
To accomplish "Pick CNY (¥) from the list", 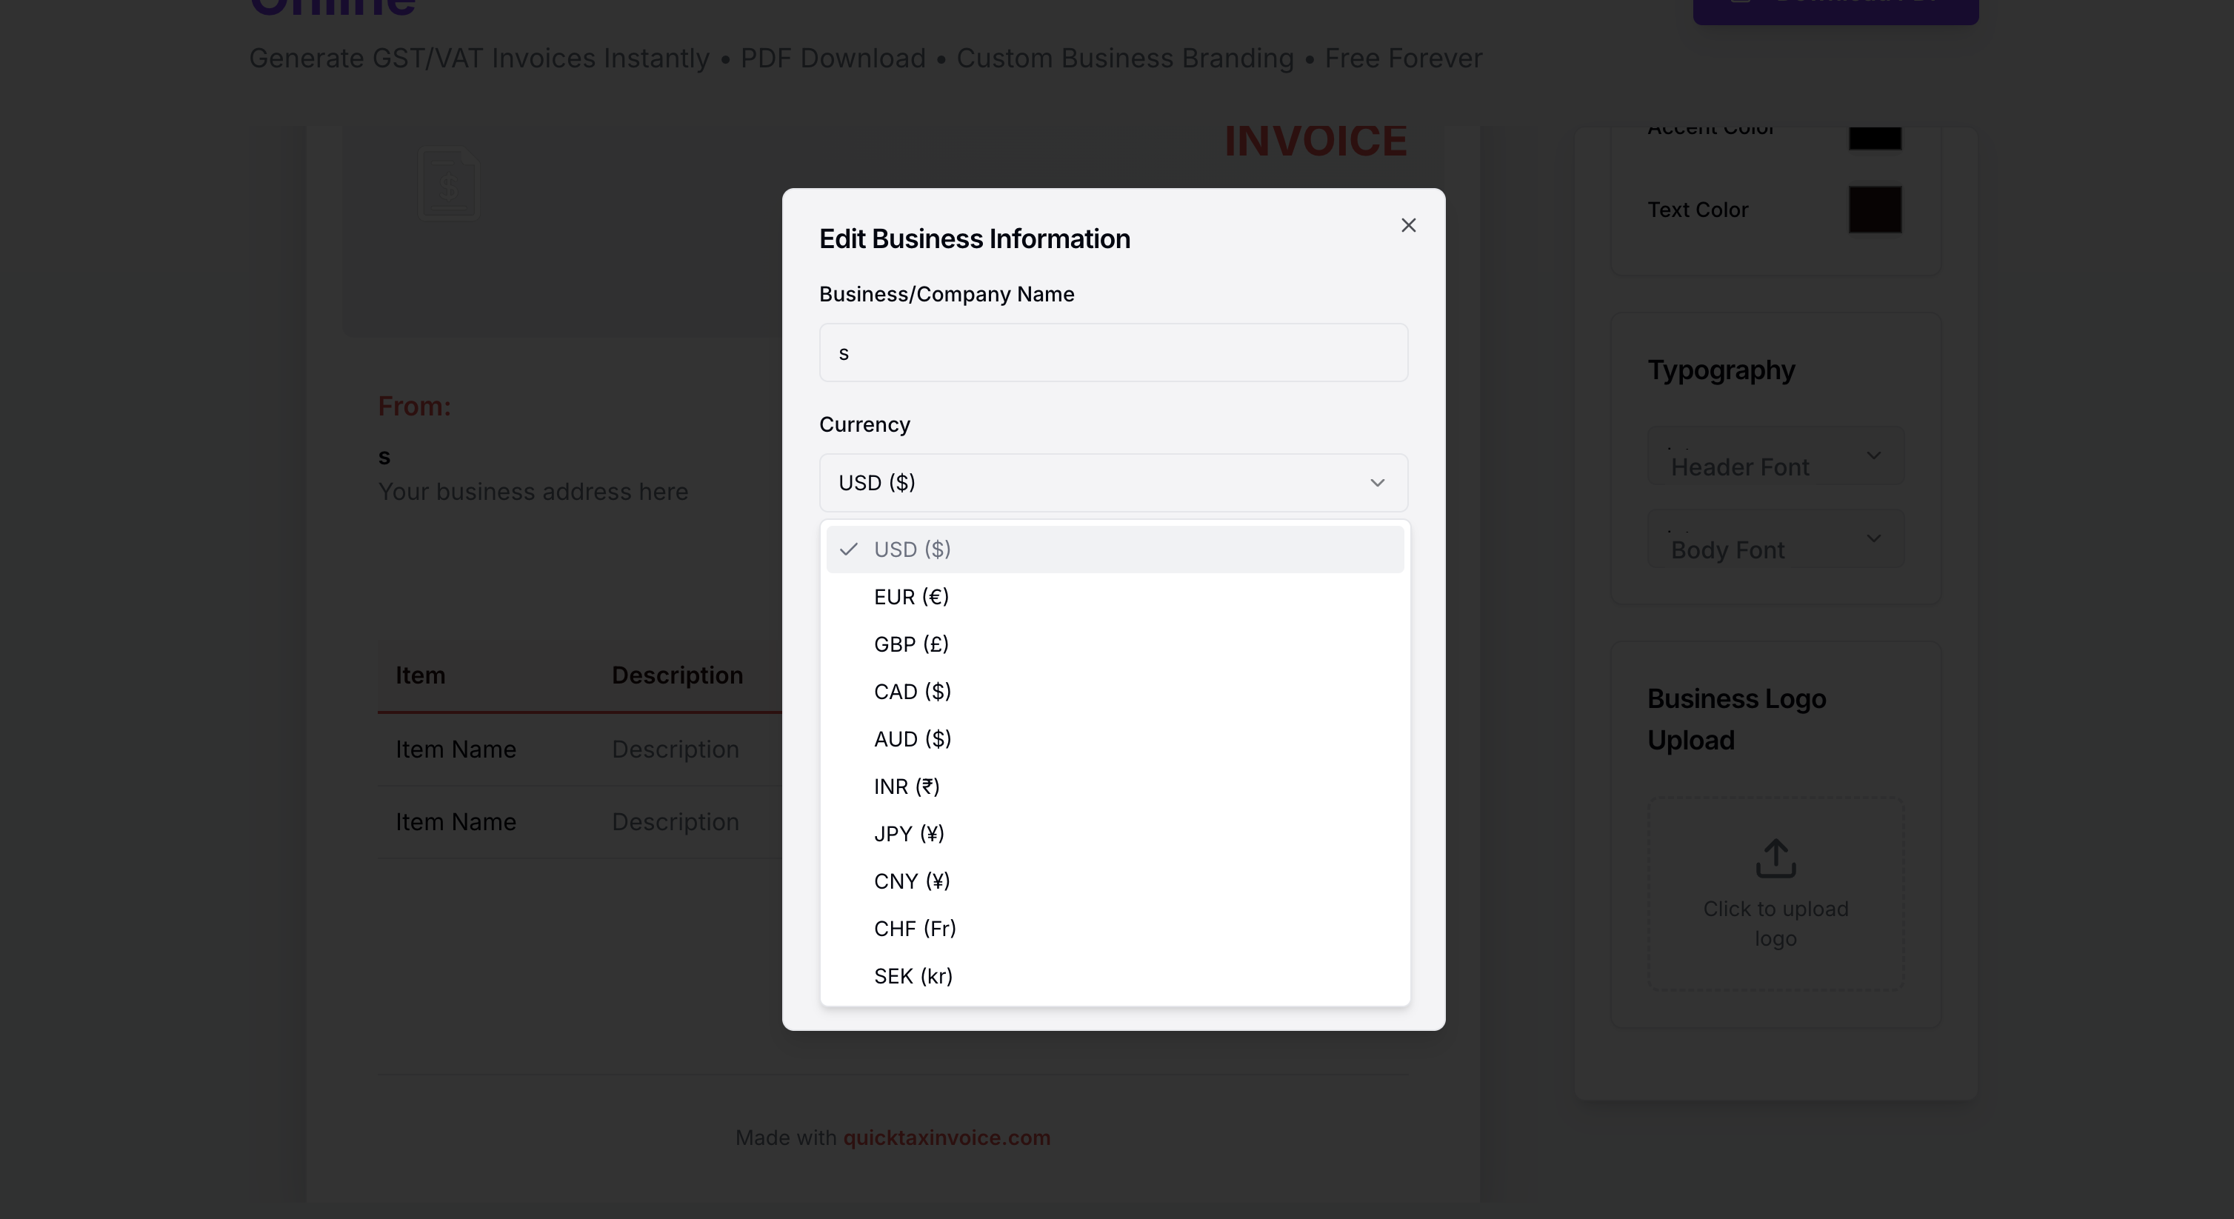I will [x=1114, y=881].
